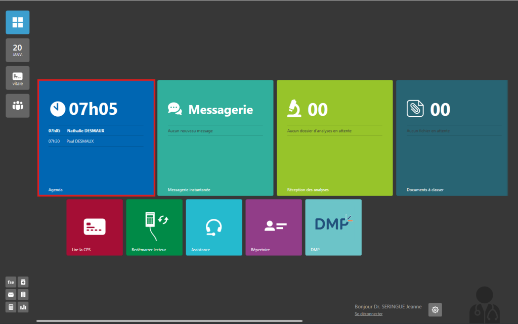Click the settings gear near Dr. SERINGUE

[435, 309]
